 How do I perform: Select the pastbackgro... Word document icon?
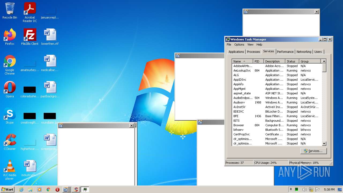pos(50,90)
